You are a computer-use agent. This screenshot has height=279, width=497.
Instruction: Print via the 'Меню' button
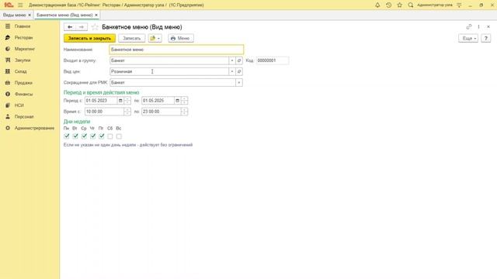tap(181, 38)
